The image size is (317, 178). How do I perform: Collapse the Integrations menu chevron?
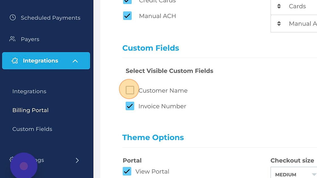coord(75,61)
